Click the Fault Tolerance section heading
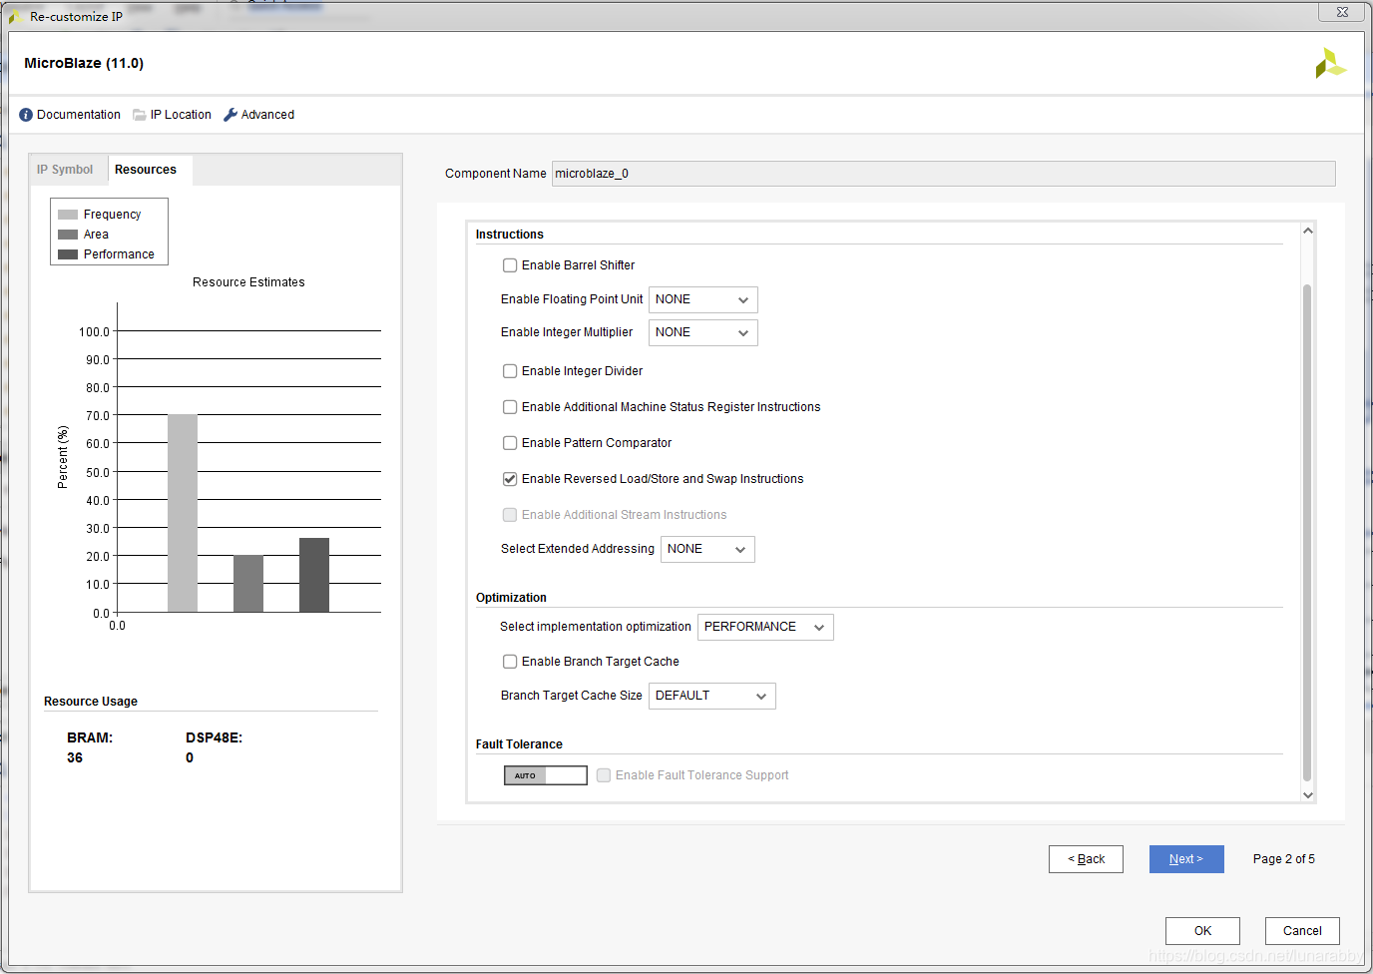 519,744
